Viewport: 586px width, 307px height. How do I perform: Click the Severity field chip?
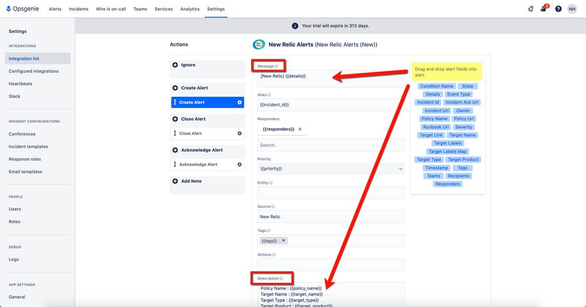[463, 127]
